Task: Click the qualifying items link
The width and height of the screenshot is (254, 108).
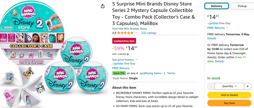Action: [151, 73]
